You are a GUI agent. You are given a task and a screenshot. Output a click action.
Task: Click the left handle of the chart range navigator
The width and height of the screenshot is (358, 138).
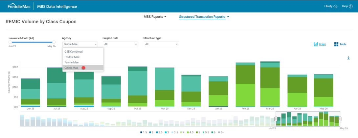(x=276, y=119)
